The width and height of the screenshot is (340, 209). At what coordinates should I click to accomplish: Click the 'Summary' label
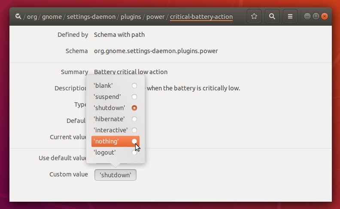click(74, 72)
